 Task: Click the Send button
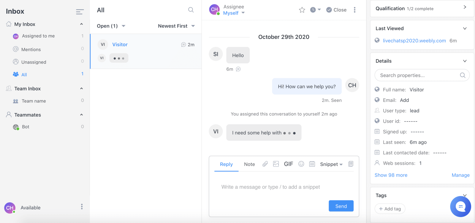341,206
